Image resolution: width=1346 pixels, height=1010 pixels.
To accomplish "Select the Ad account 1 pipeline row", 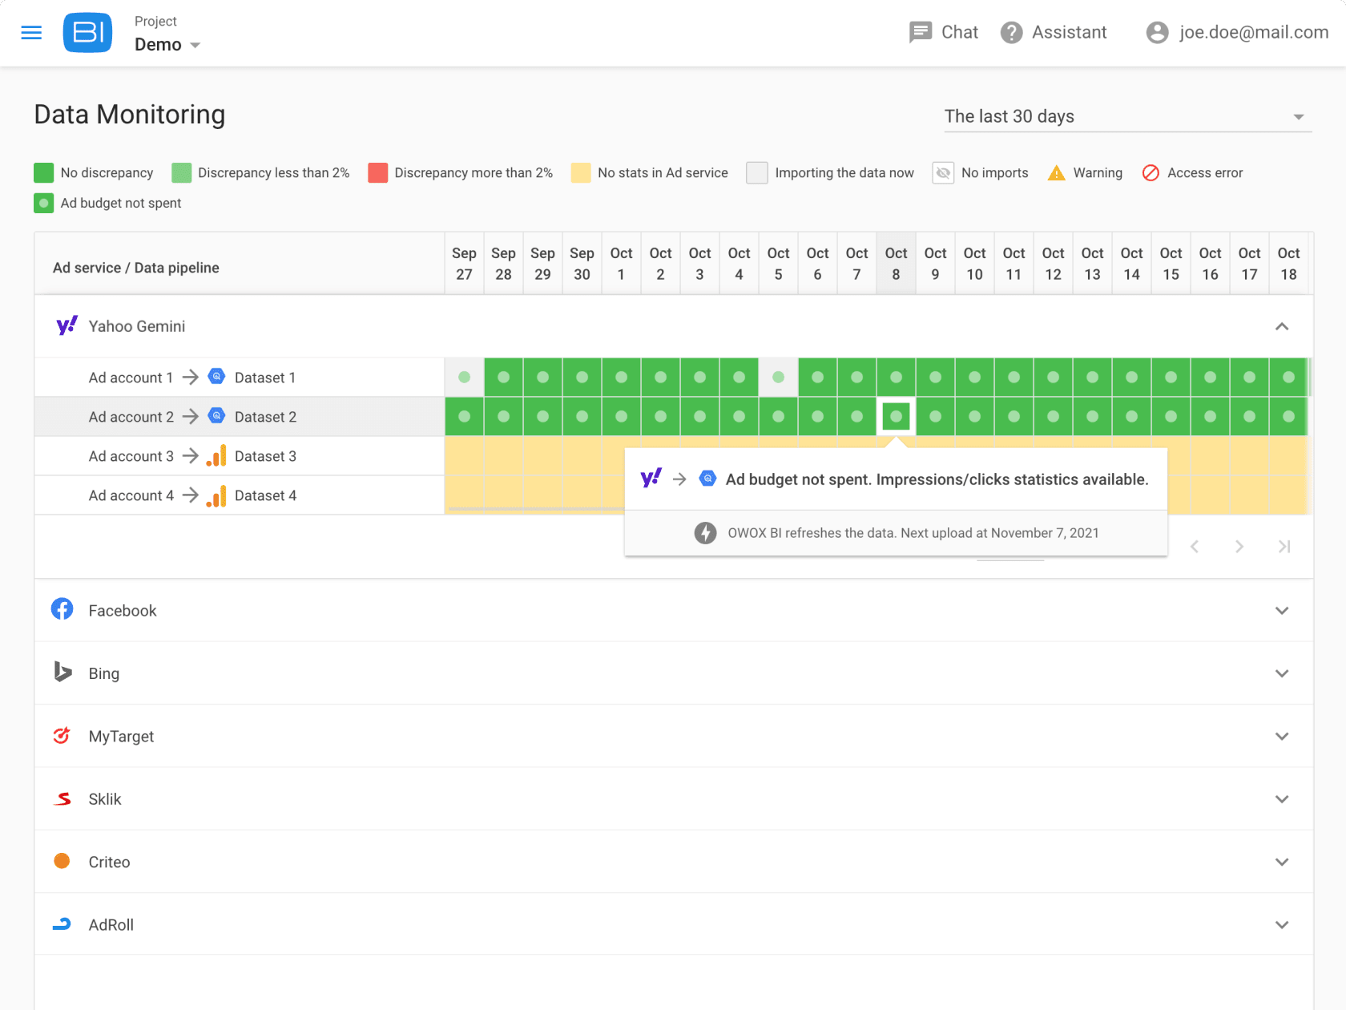I will (x=240, y=377).
